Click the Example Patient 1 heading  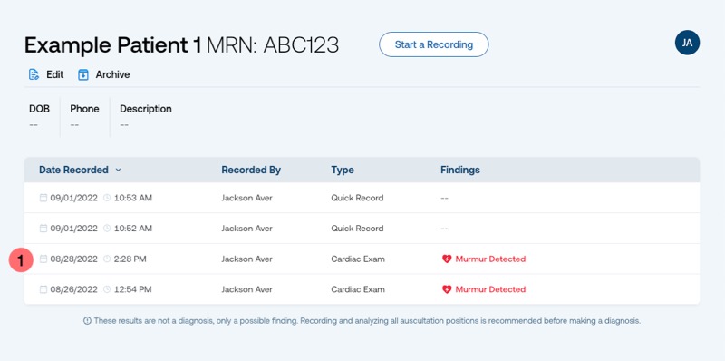tap(112, 44)
